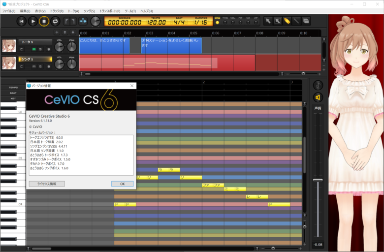Image resolution: width=384 pixels, height=252 pixels.
Task: Toggle mute M on トーク 1 track
Action: (34, 49)
